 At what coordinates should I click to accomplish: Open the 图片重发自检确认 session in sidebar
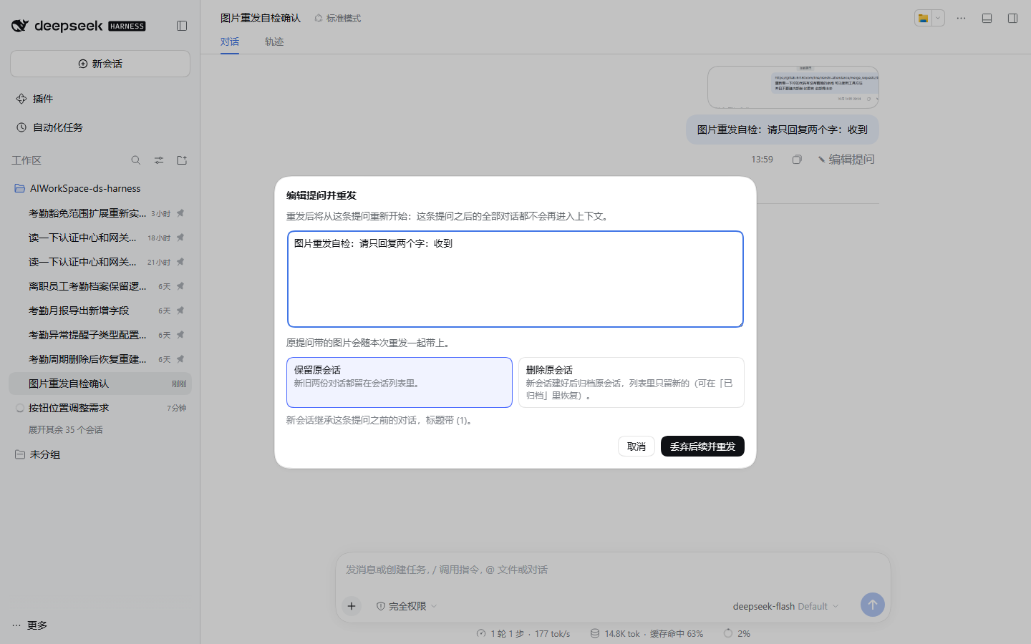coord(100,384)
